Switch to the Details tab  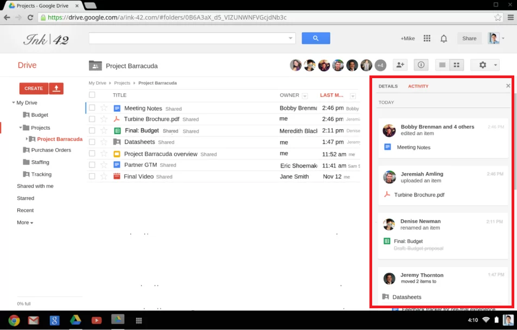pyautogui.click(x=388, y=86)
